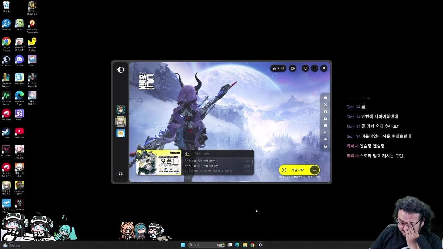Select the Lossless Scaling desktop icon
This screenshot has height=249, width=443.
(32, 44)
